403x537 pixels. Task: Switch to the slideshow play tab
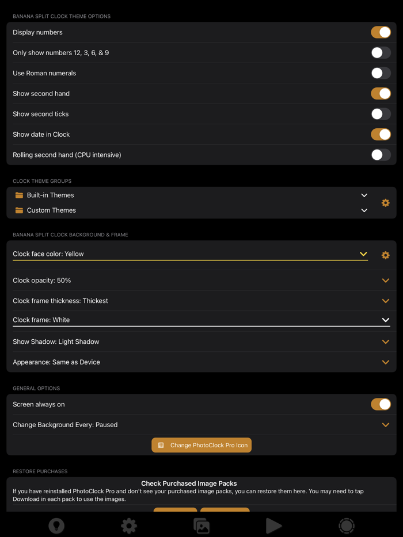point(273,526)
